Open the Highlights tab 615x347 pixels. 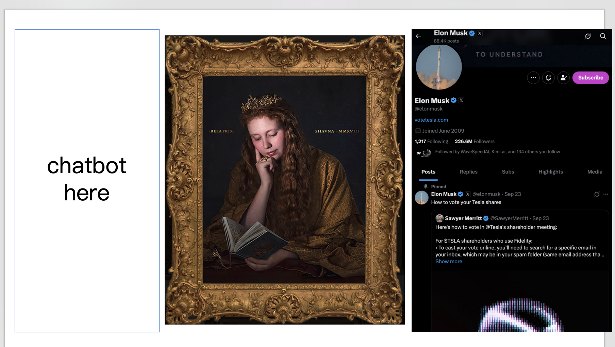tap(550, 172)
